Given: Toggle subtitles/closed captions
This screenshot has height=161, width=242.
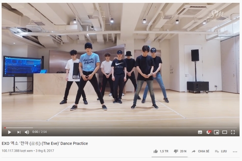Looking at the screenshot, I should pos(200,132).
